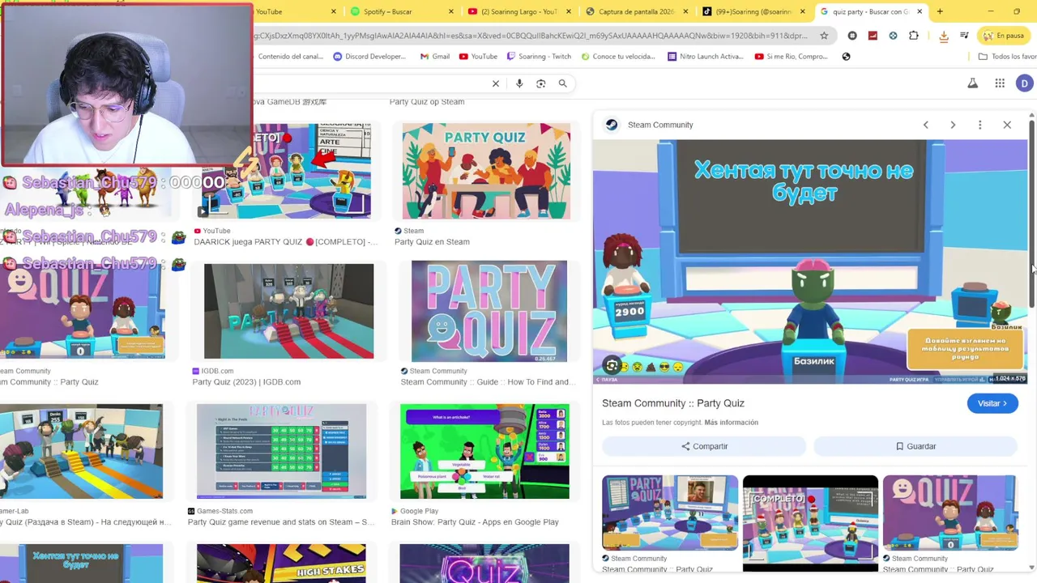Open the Conoce tu velocidad bookmark
The width and height of the screenshot is (1037, 583).
617,57
